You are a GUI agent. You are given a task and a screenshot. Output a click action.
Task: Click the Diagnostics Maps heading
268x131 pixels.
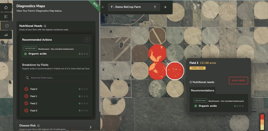[x=31, y=6]
